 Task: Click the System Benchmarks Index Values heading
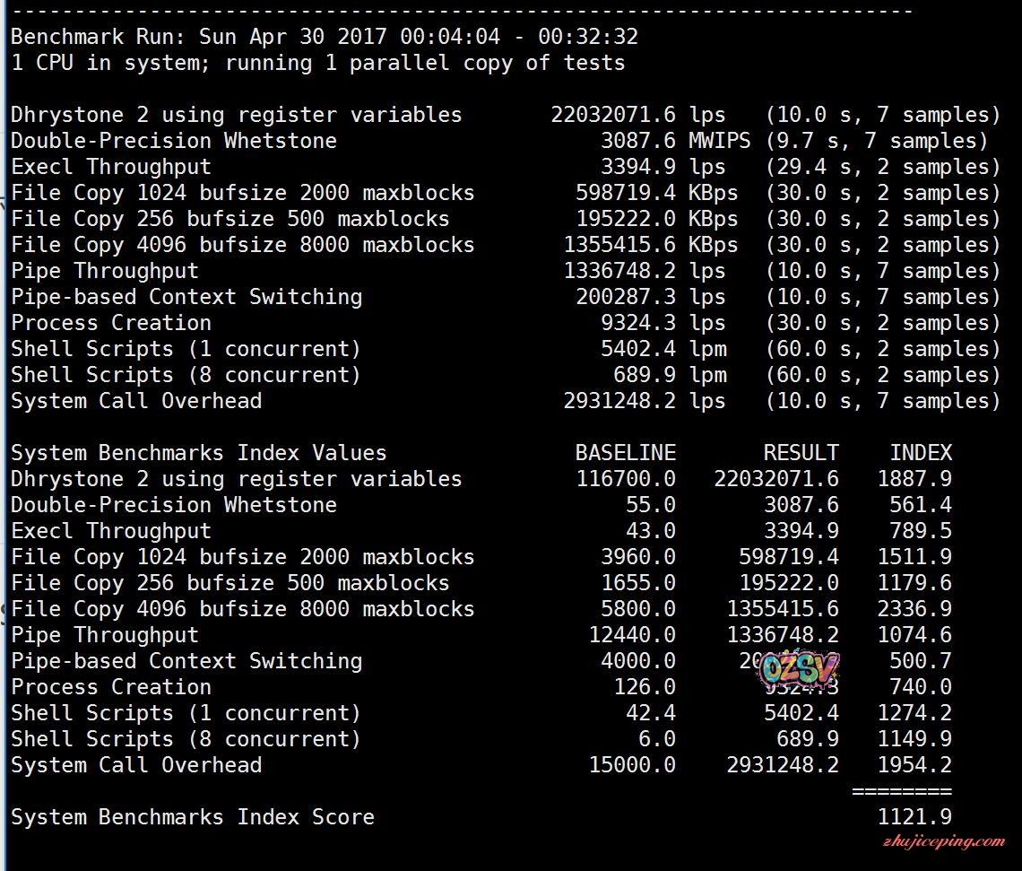pyautogui.click(x=198, y=453)
